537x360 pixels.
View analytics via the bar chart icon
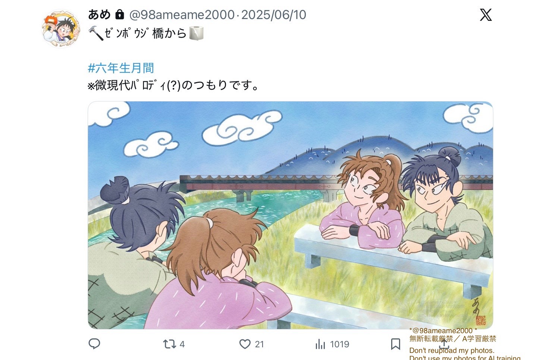tap(320, 344)
